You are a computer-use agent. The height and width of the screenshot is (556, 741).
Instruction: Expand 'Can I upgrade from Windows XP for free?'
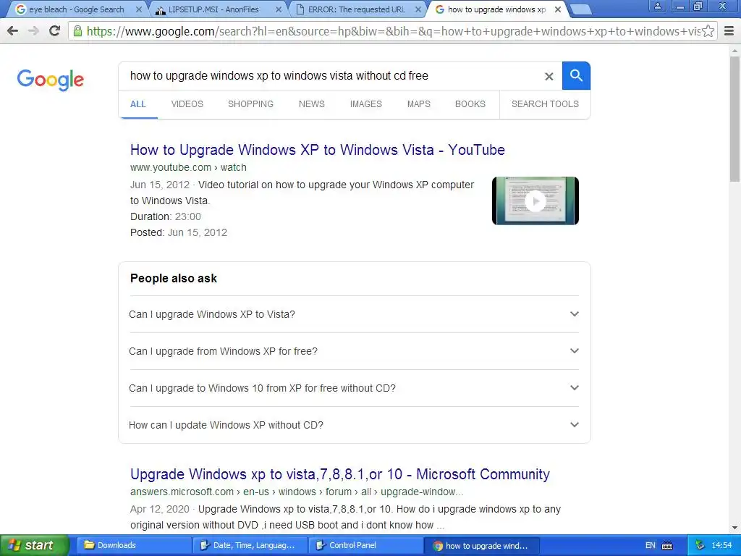(x=353, y=351)
